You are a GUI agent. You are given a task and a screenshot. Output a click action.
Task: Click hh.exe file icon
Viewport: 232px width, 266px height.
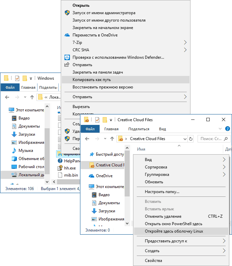pyautogui.click(x=60, y=168)
